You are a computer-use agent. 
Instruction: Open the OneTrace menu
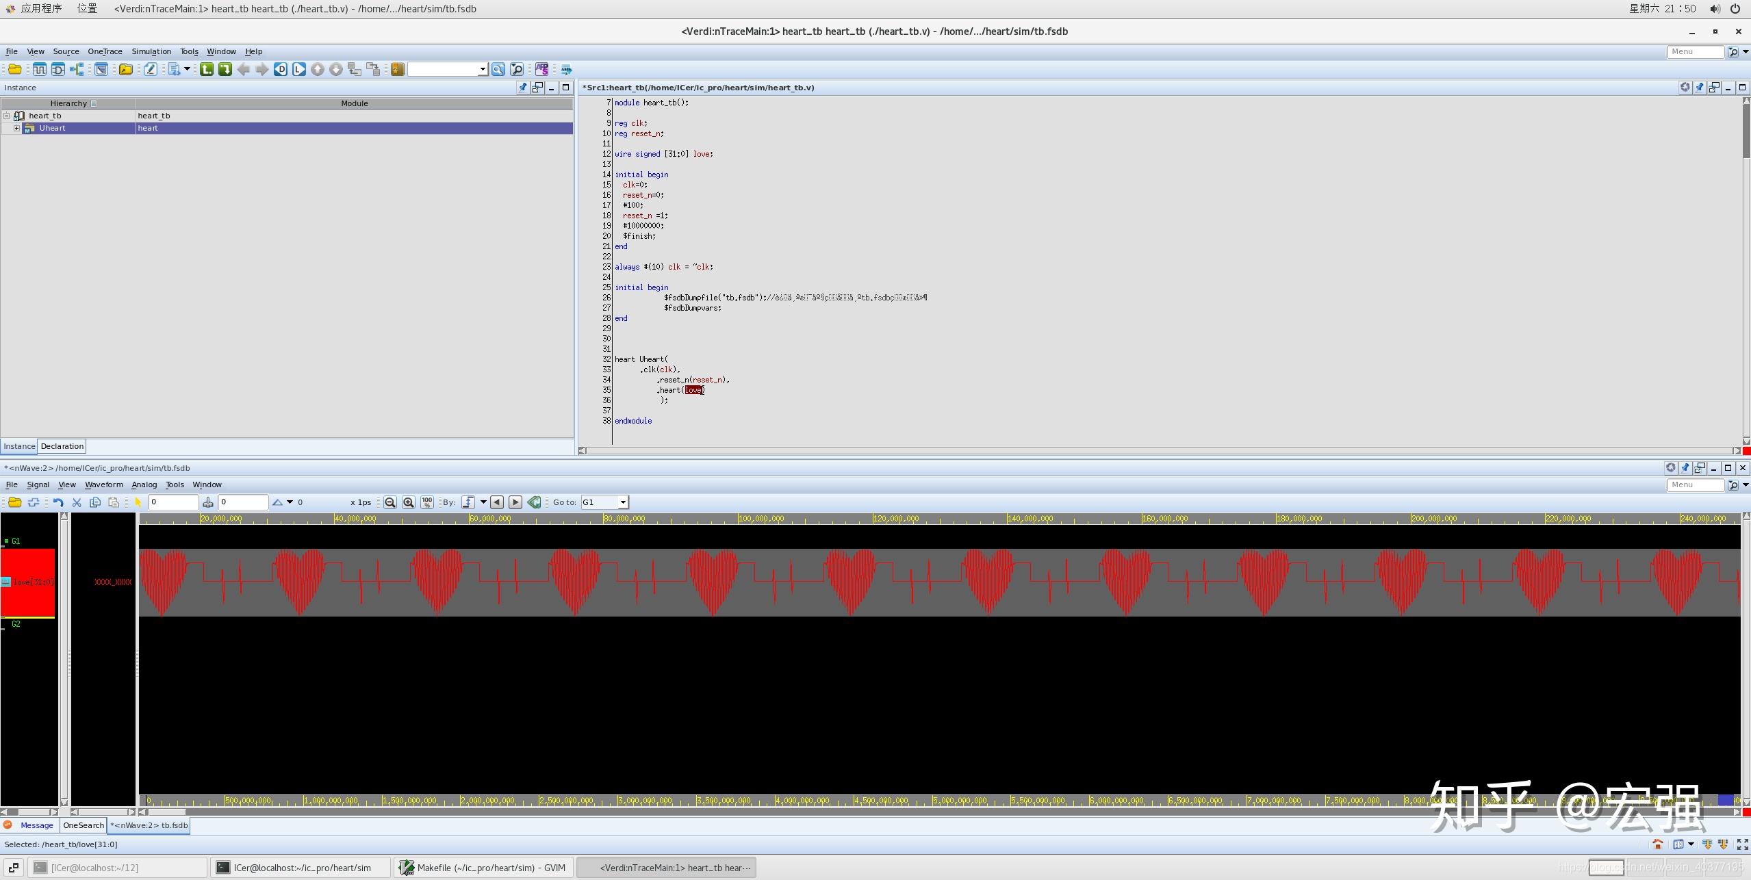pos(105,51)
